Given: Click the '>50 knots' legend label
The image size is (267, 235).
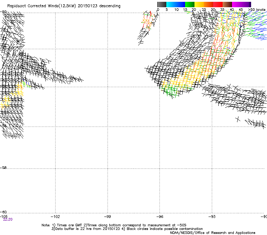Looking at the screenshot, I should tap(257, 10).
